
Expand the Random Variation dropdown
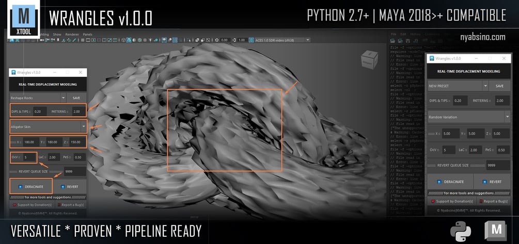507,117
